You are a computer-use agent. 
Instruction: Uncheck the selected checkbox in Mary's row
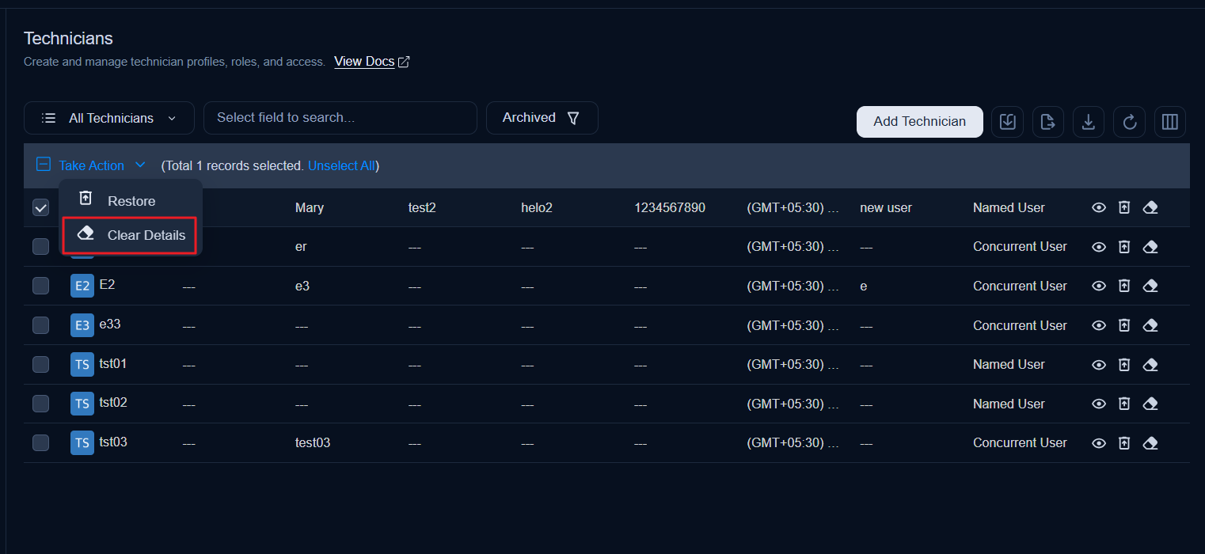click(40, 207)
